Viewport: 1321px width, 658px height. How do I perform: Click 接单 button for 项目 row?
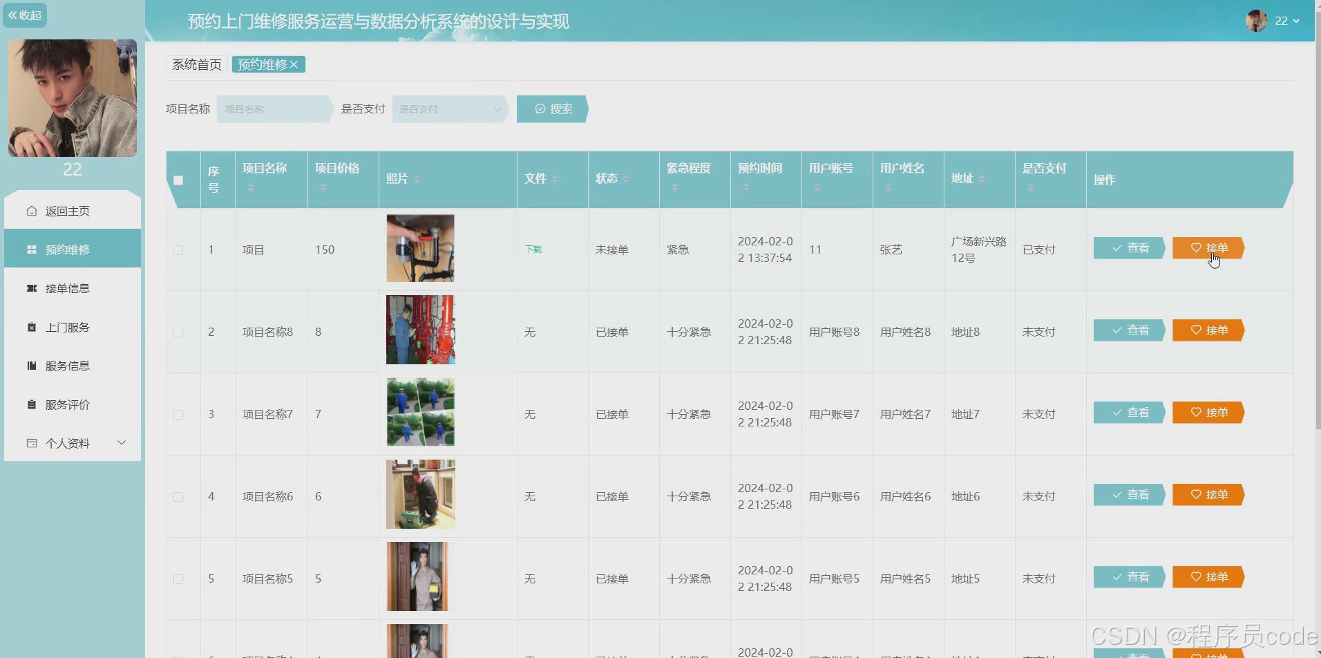click(1208, 248)
